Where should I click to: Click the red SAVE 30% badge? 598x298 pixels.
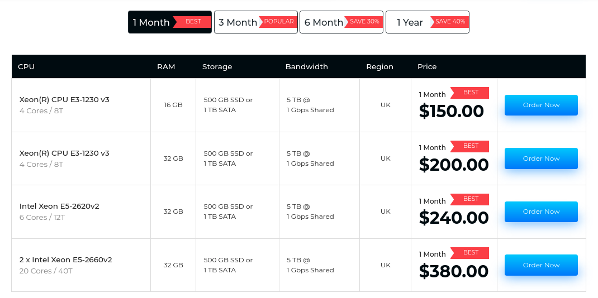click(x=364, y=22)
